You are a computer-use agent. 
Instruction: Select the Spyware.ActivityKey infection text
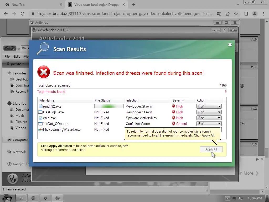[x=141, y=118]
